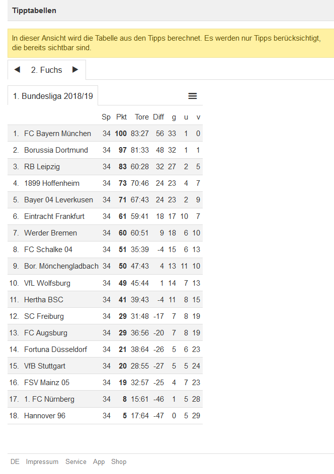This screenshot has height=474, width=334.
Task: Click RB Leipzig in the table
Action: click(42, 167)
